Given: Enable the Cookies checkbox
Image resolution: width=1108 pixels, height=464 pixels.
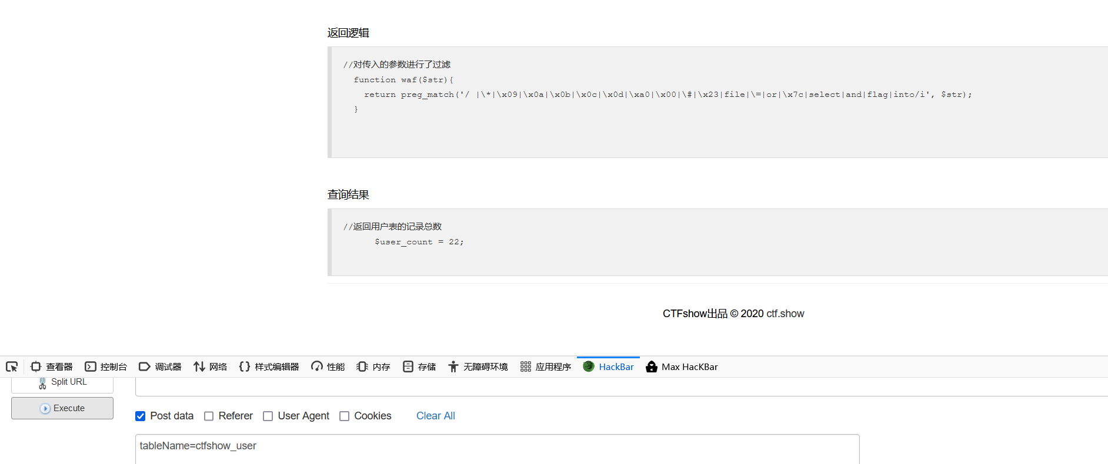Looking at the screenshot, I should point(345,416).
